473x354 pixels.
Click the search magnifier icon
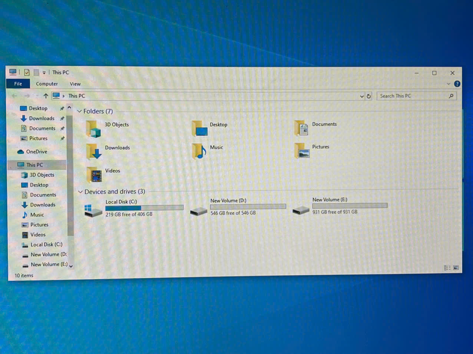click(451, 96)
